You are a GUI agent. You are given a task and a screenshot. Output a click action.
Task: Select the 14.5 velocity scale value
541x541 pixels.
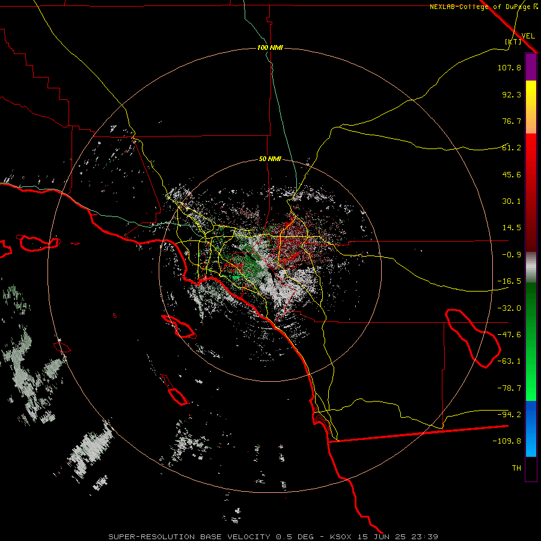click(x=512, y=228)
